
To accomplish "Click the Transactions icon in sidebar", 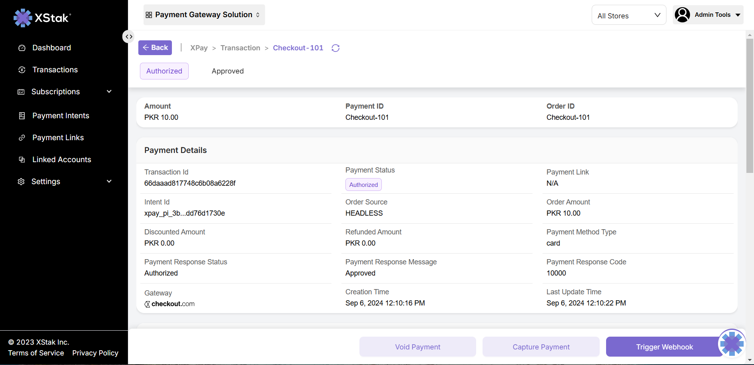I will point(22,70).
